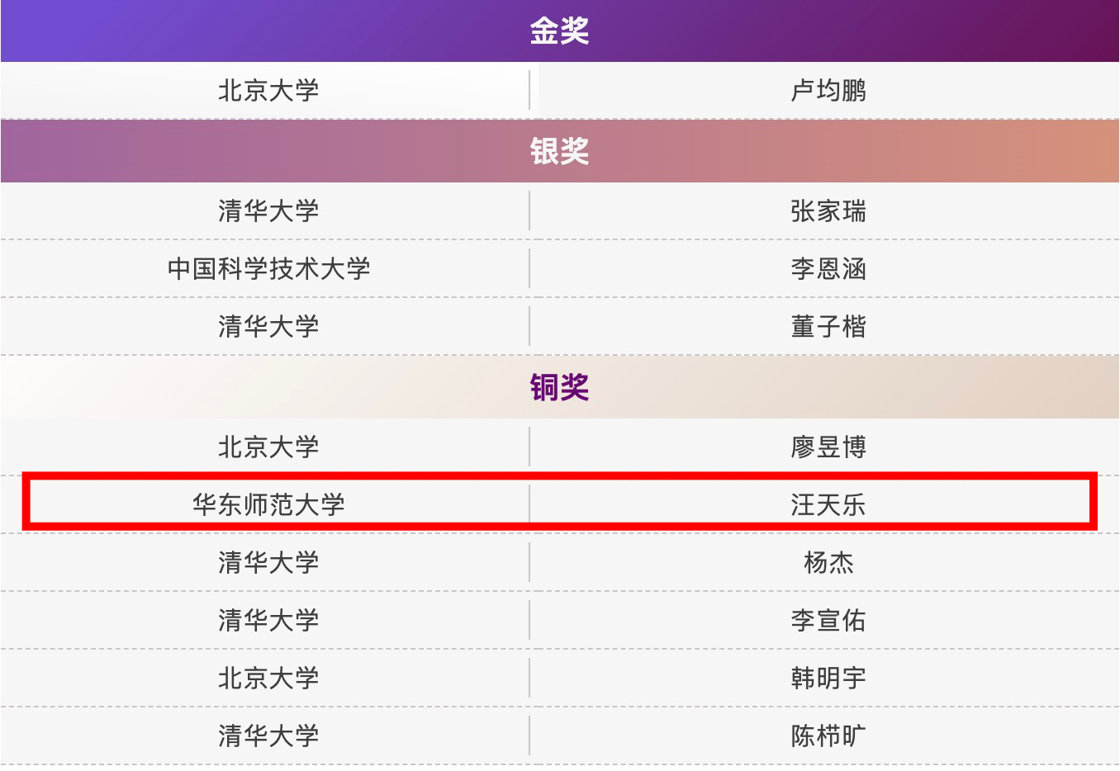The width and height of the screenshot is (1120, 771).
Task: Click the name 韩明宇
Action: click(828, 679)
